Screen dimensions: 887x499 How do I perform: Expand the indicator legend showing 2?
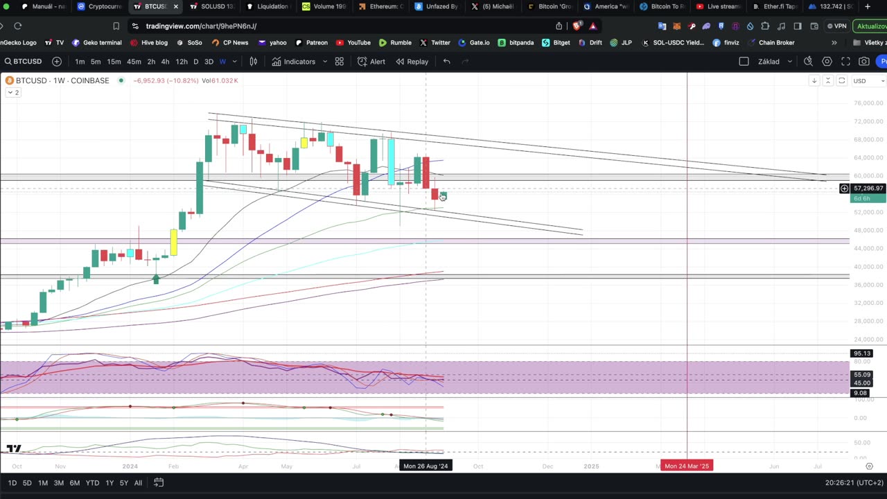[x=12, y=92]
